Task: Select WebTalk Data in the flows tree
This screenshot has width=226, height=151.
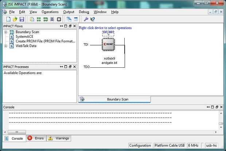Action: point(26,46)
